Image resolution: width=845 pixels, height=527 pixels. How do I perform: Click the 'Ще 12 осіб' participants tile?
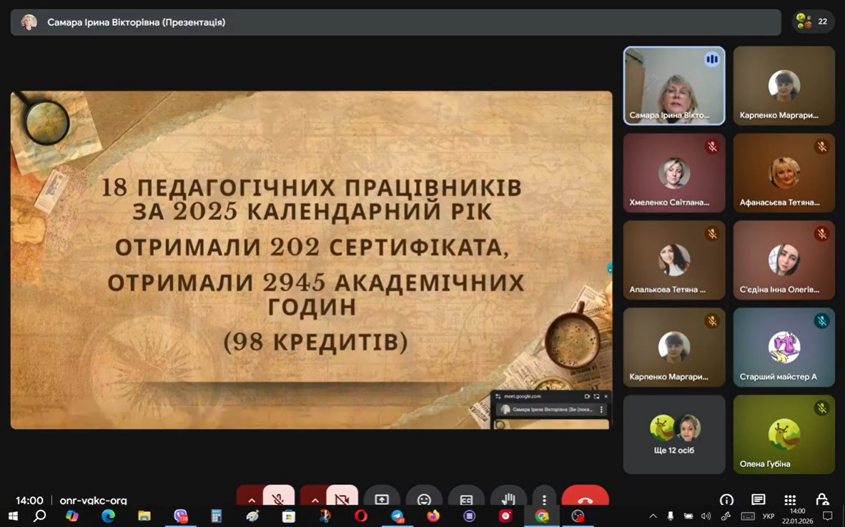674,434
